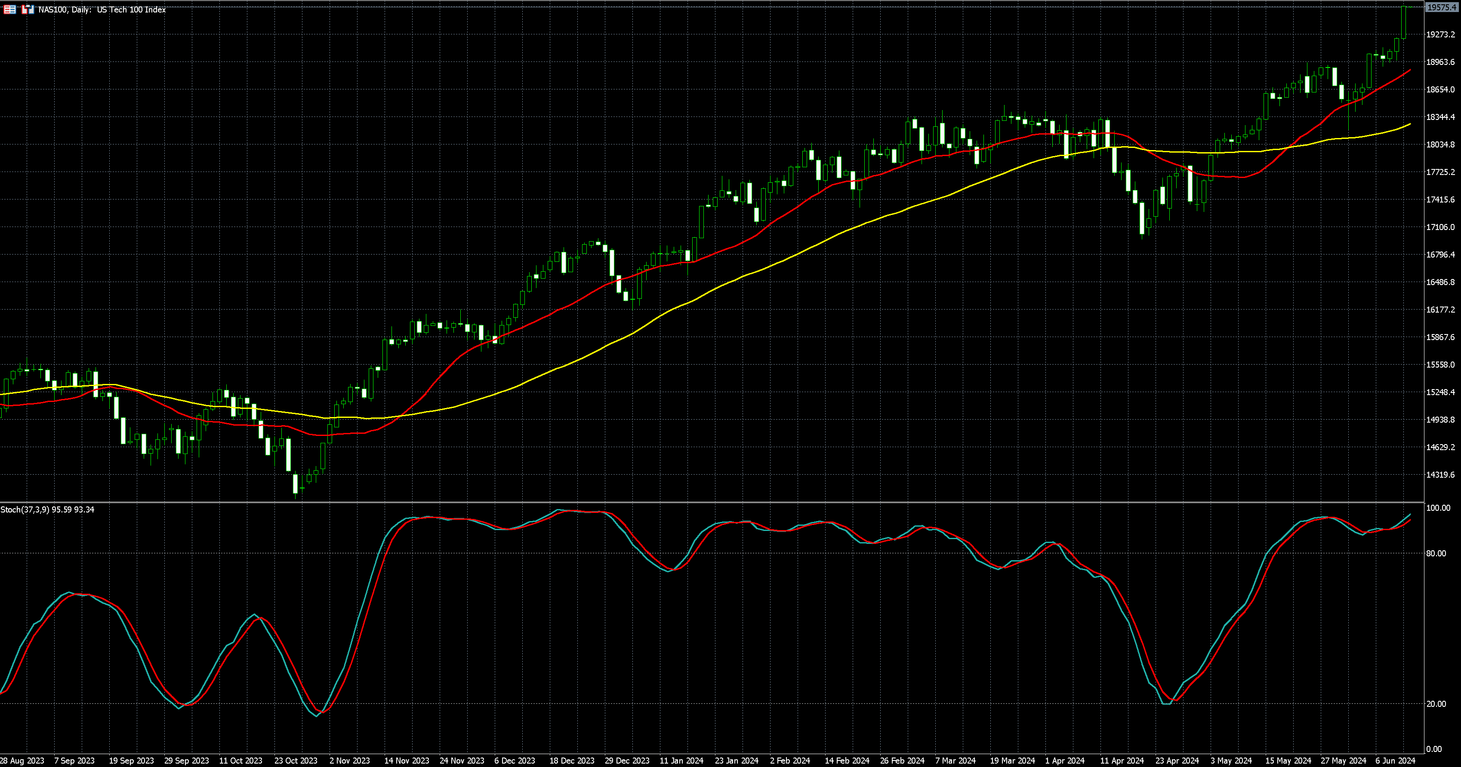The image size is (1461, 767).
Task: Select the yellow moving average line end
Action: [x=1409, y=124]
